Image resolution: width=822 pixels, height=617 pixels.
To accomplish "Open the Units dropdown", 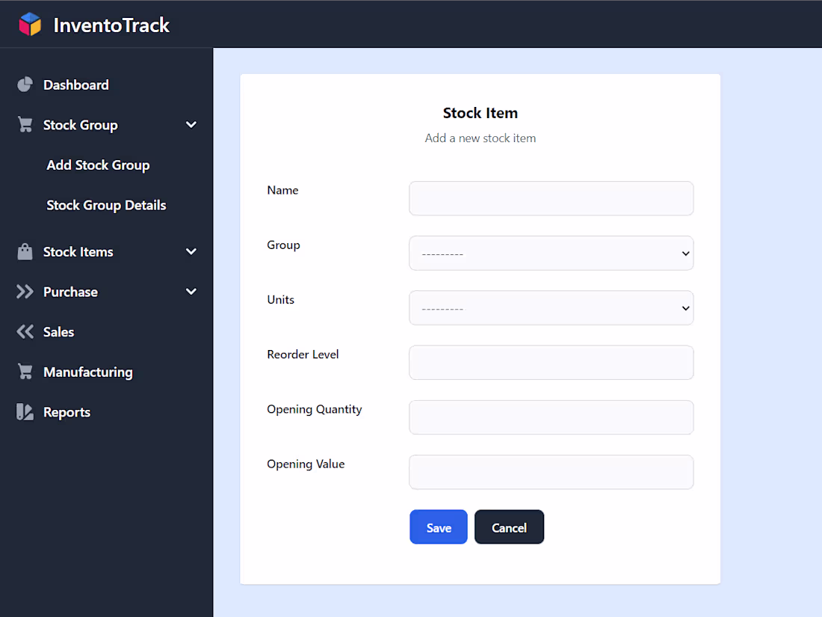I will coord(551,307).
